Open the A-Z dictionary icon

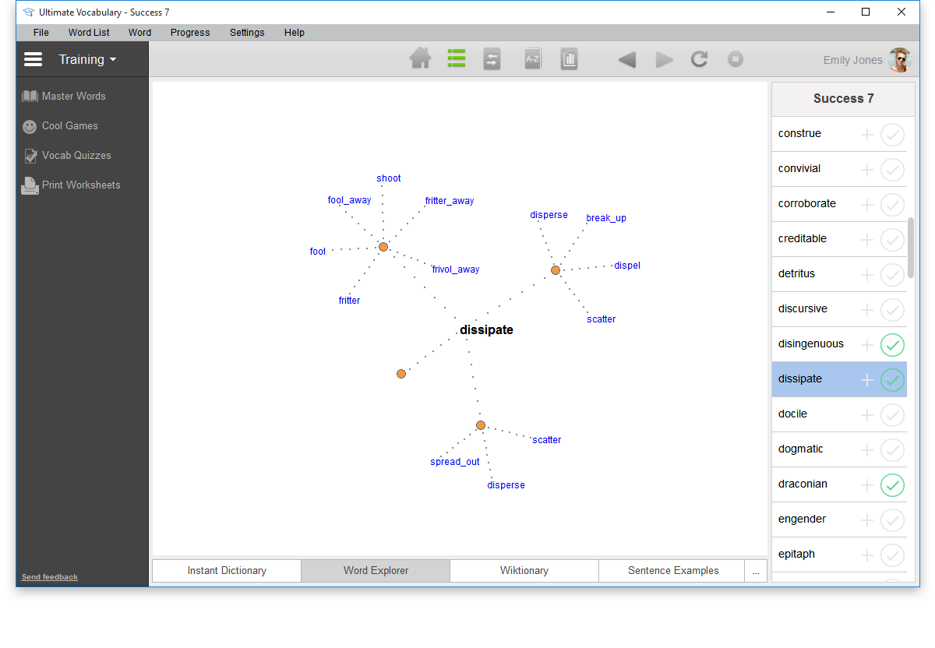point(532,59)
